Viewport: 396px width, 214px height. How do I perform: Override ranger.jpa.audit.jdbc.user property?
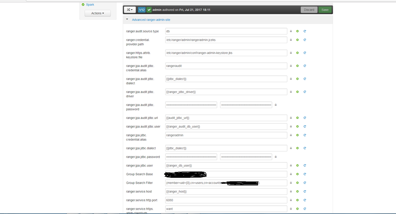coord(298,126)
